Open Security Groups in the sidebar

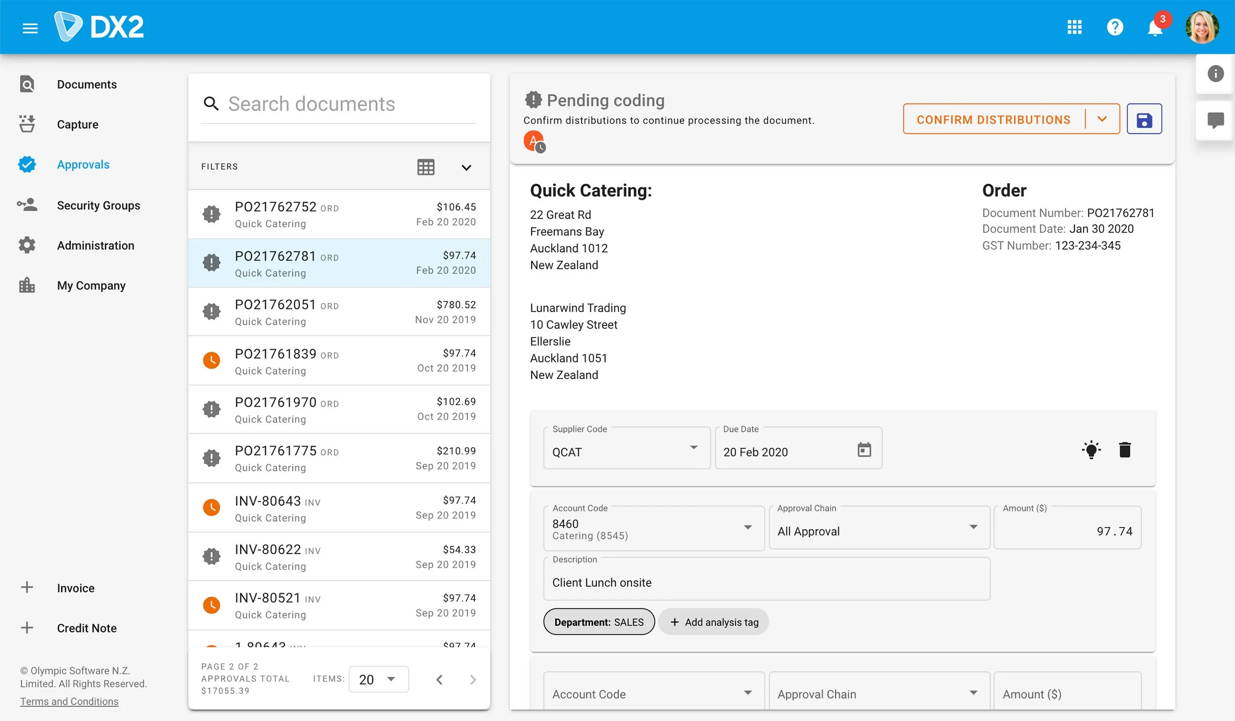pos(98,205)
